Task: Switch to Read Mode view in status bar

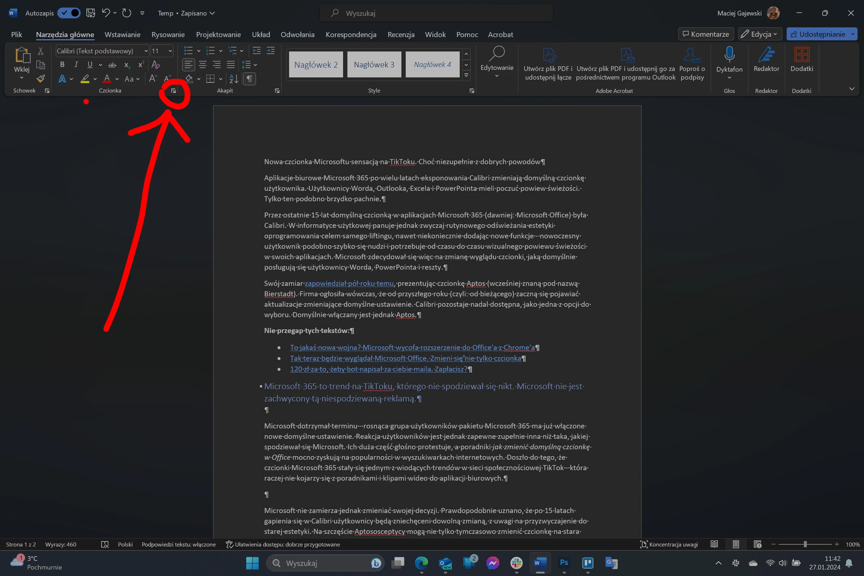Action: pos(714,544)
